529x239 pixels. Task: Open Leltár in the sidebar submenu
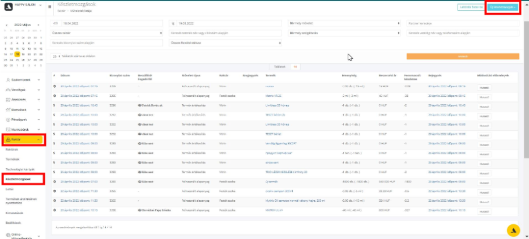pos(10,189)
